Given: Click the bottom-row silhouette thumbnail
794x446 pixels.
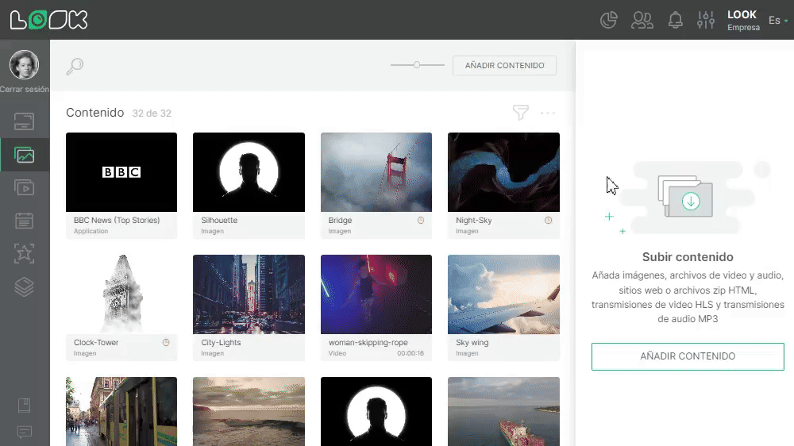Looking at the screenshot, I should click(x=376, y=411).
